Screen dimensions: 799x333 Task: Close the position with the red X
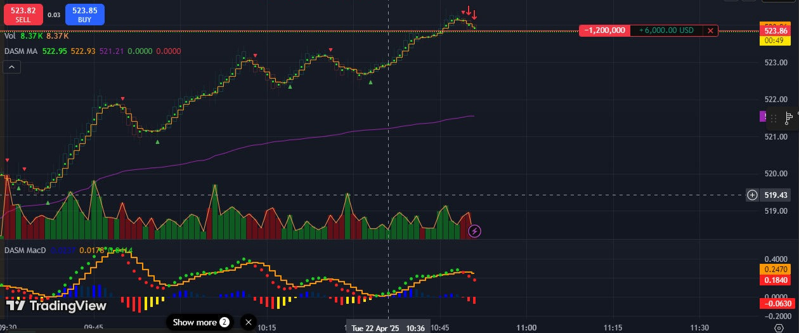pos(711,30)
